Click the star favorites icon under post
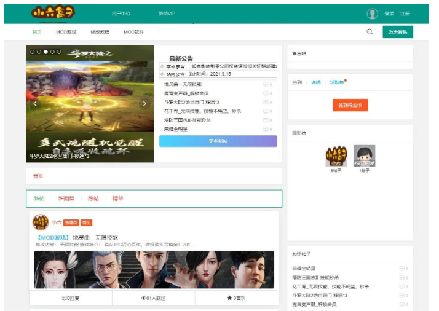This screenshot has width=439, height=311. pos(229,298)
